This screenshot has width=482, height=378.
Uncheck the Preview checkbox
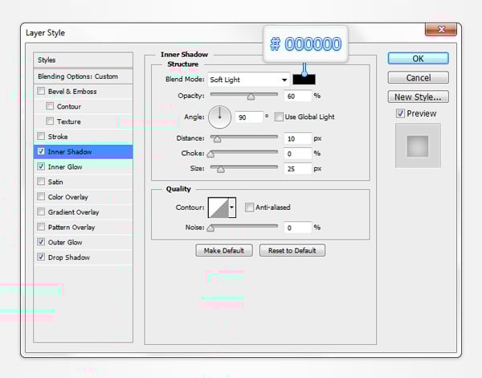(x=401, y=113)
